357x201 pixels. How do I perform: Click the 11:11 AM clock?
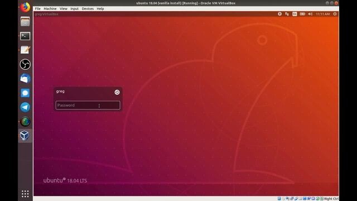[322, 14]
